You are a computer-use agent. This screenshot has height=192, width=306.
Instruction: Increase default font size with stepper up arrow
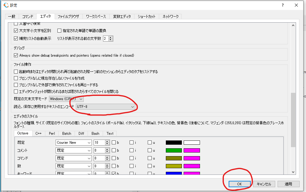click(107, 141)
